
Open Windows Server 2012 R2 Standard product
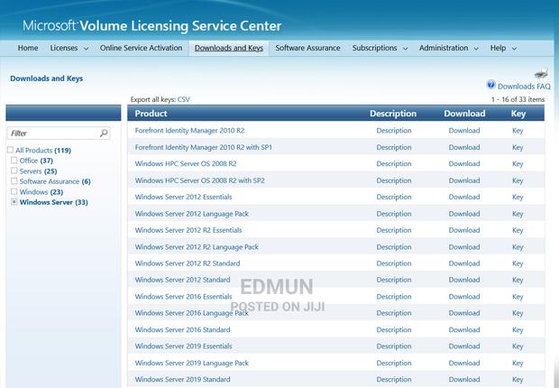click(x=188, y=263)
